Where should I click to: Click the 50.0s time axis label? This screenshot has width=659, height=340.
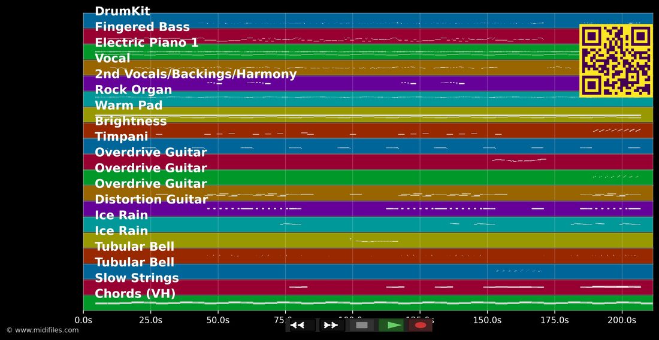point(217,320)
